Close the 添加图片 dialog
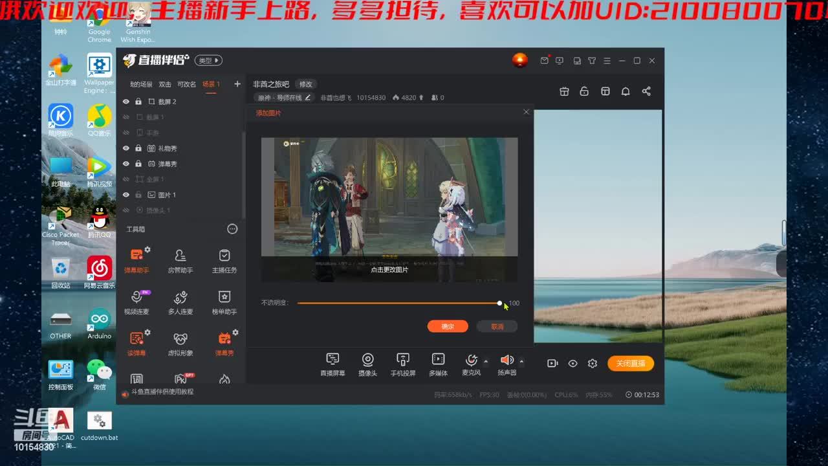The height and width of the screenshot is (466, 828). click(526, 112)
